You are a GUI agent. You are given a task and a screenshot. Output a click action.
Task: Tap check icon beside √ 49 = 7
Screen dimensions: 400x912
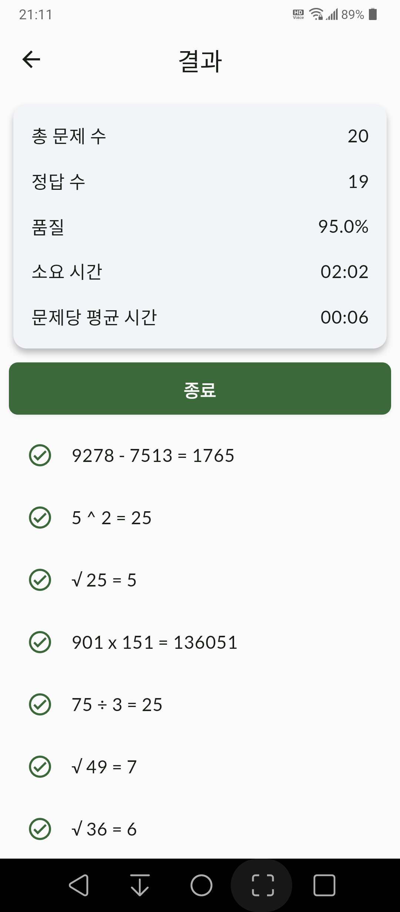(40, 767)
